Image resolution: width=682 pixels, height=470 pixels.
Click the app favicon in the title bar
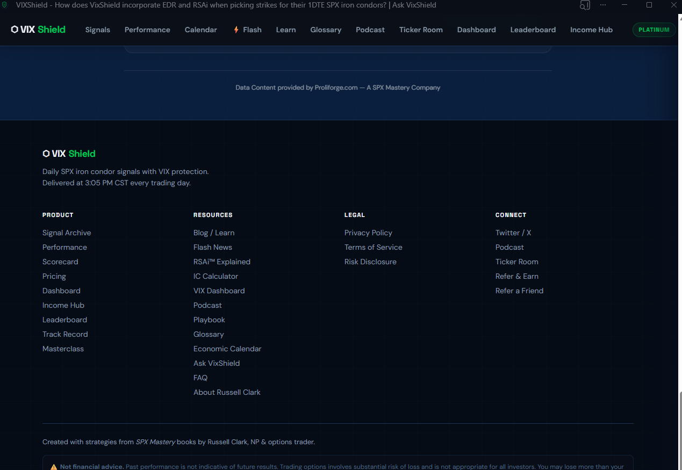coord(5,5)
